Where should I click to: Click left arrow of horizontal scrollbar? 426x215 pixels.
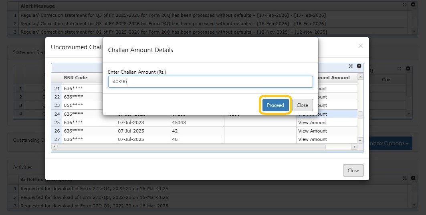coord(55,147)
